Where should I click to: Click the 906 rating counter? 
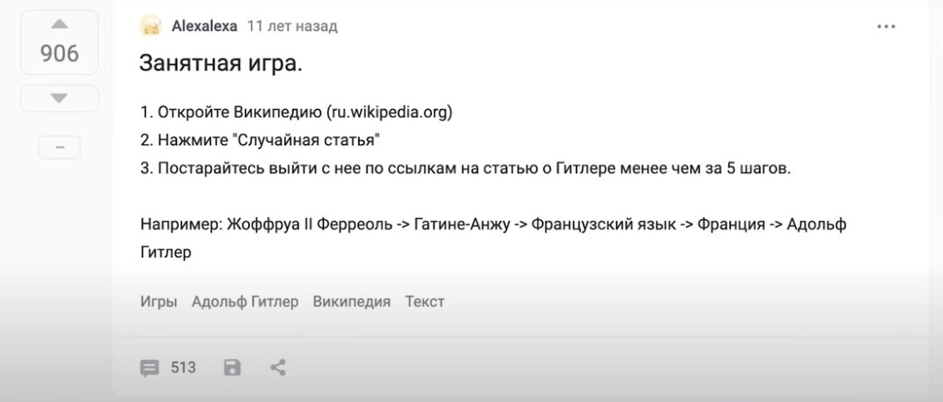pyautogui.click(x=59, y=55)
